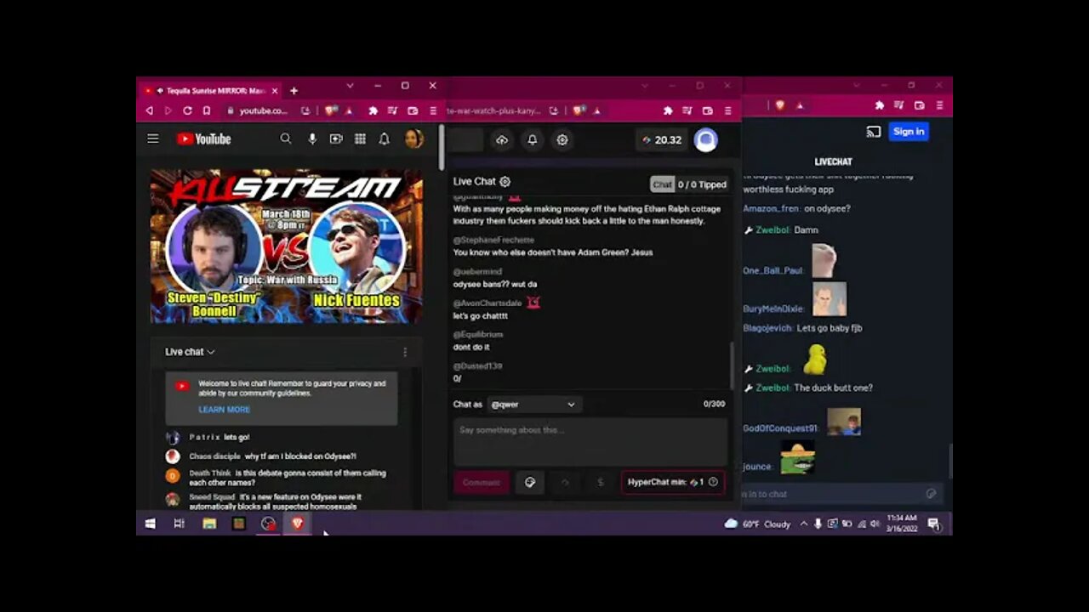Click the YouTube logo
Image resolution: width=1089 pixels, height=612 pixels.
point(203,139)
